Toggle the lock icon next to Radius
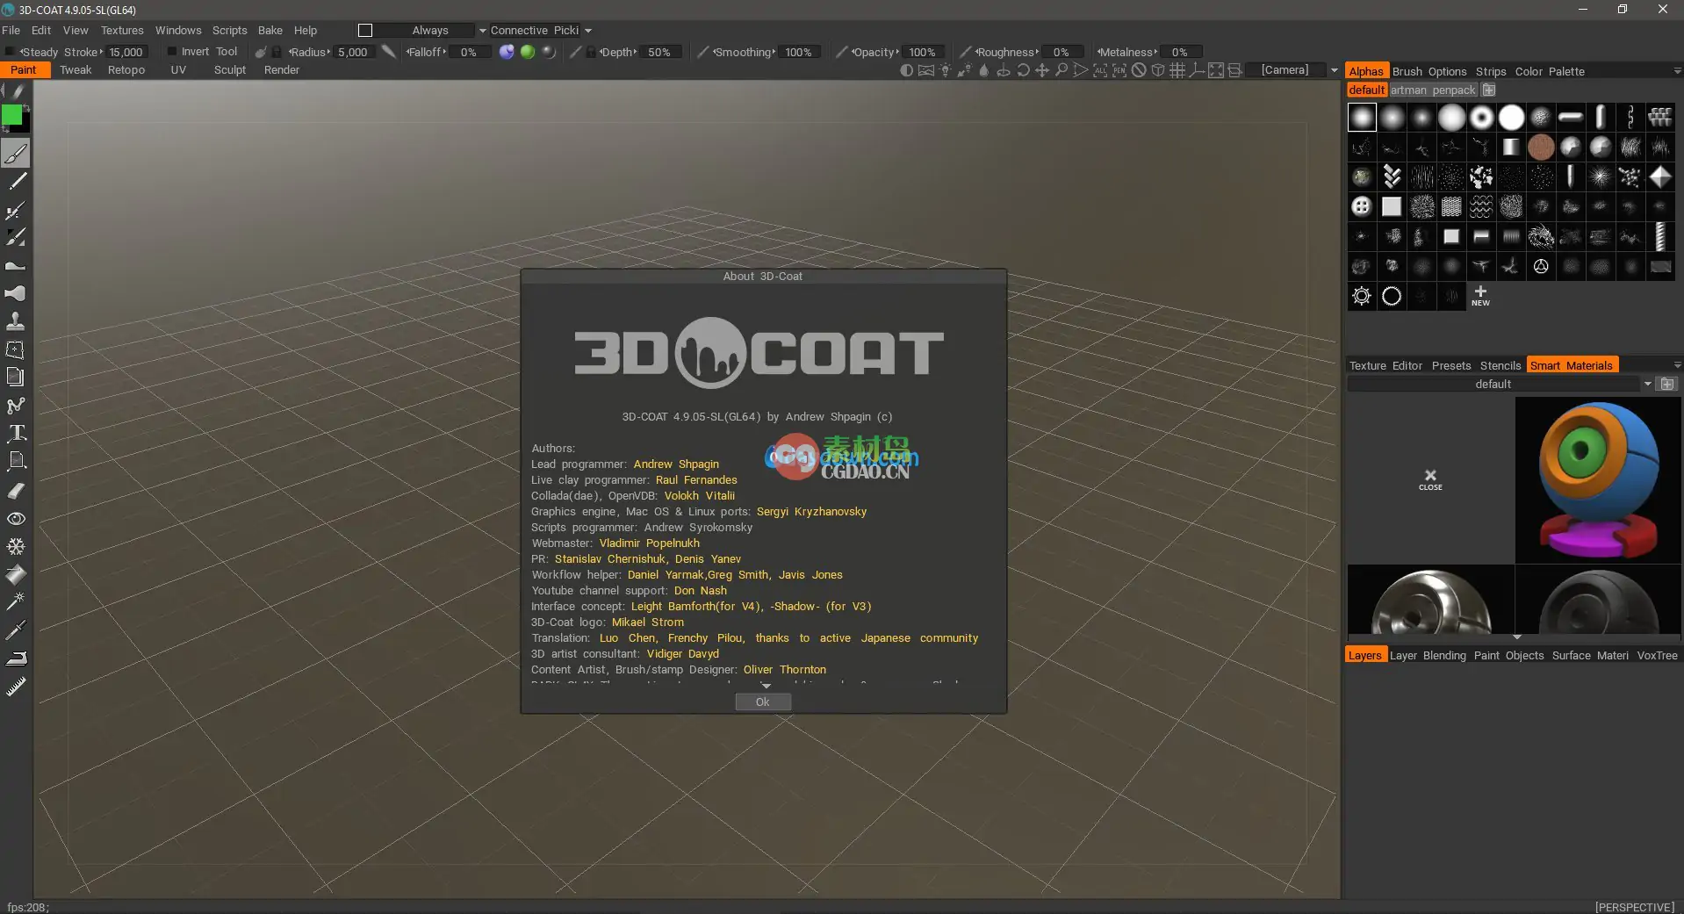The image size is (1684, 914). coord(277,53)
